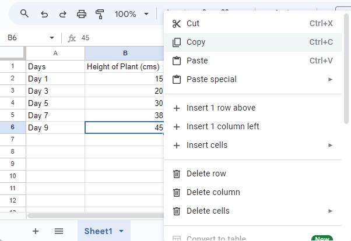Click Insert 1 row above
351x241 pixels.
(220, 108)
